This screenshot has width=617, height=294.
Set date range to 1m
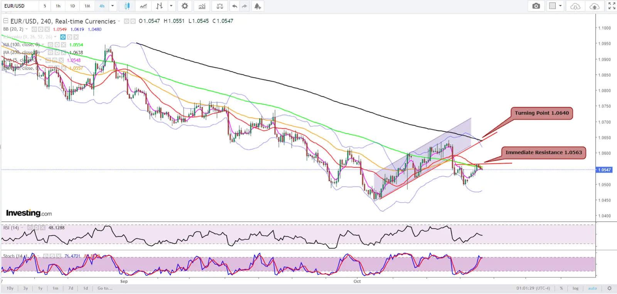pyautogui.click(x=56, y=288)
